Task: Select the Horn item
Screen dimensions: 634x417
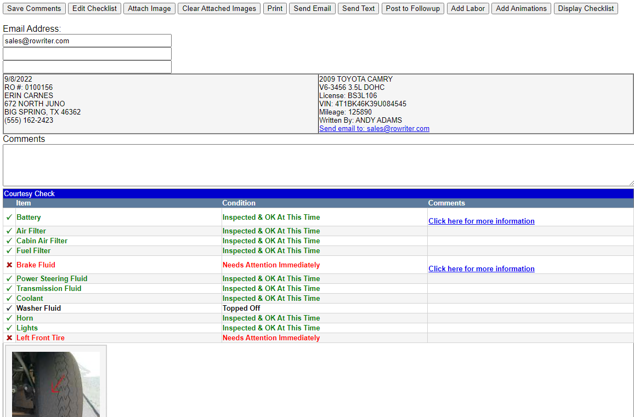Action: tap(25, 318)
